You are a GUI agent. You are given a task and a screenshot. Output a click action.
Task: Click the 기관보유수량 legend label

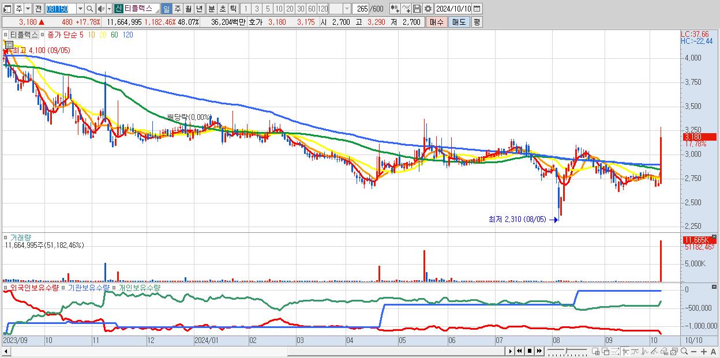[88, 287]
